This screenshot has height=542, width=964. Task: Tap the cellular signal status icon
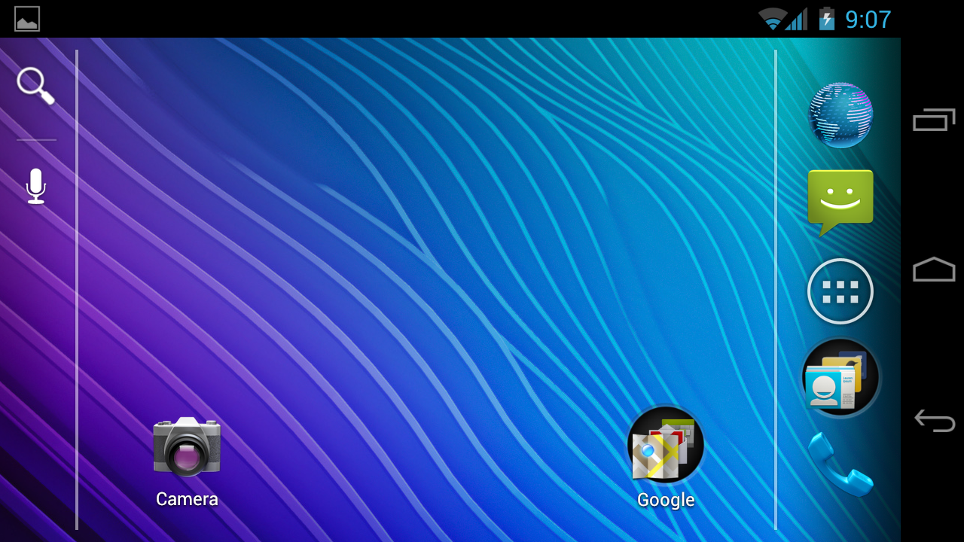(x=797, y=19)
